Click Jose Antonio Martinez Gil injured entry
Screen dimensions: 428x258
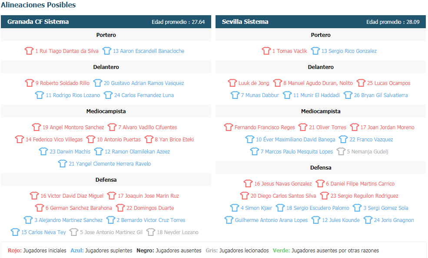click(x=111, y=232)
